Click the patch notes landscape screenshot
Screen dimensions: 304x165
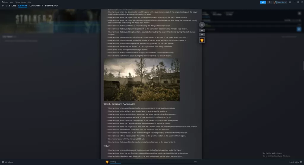click(x=142, y=80)
